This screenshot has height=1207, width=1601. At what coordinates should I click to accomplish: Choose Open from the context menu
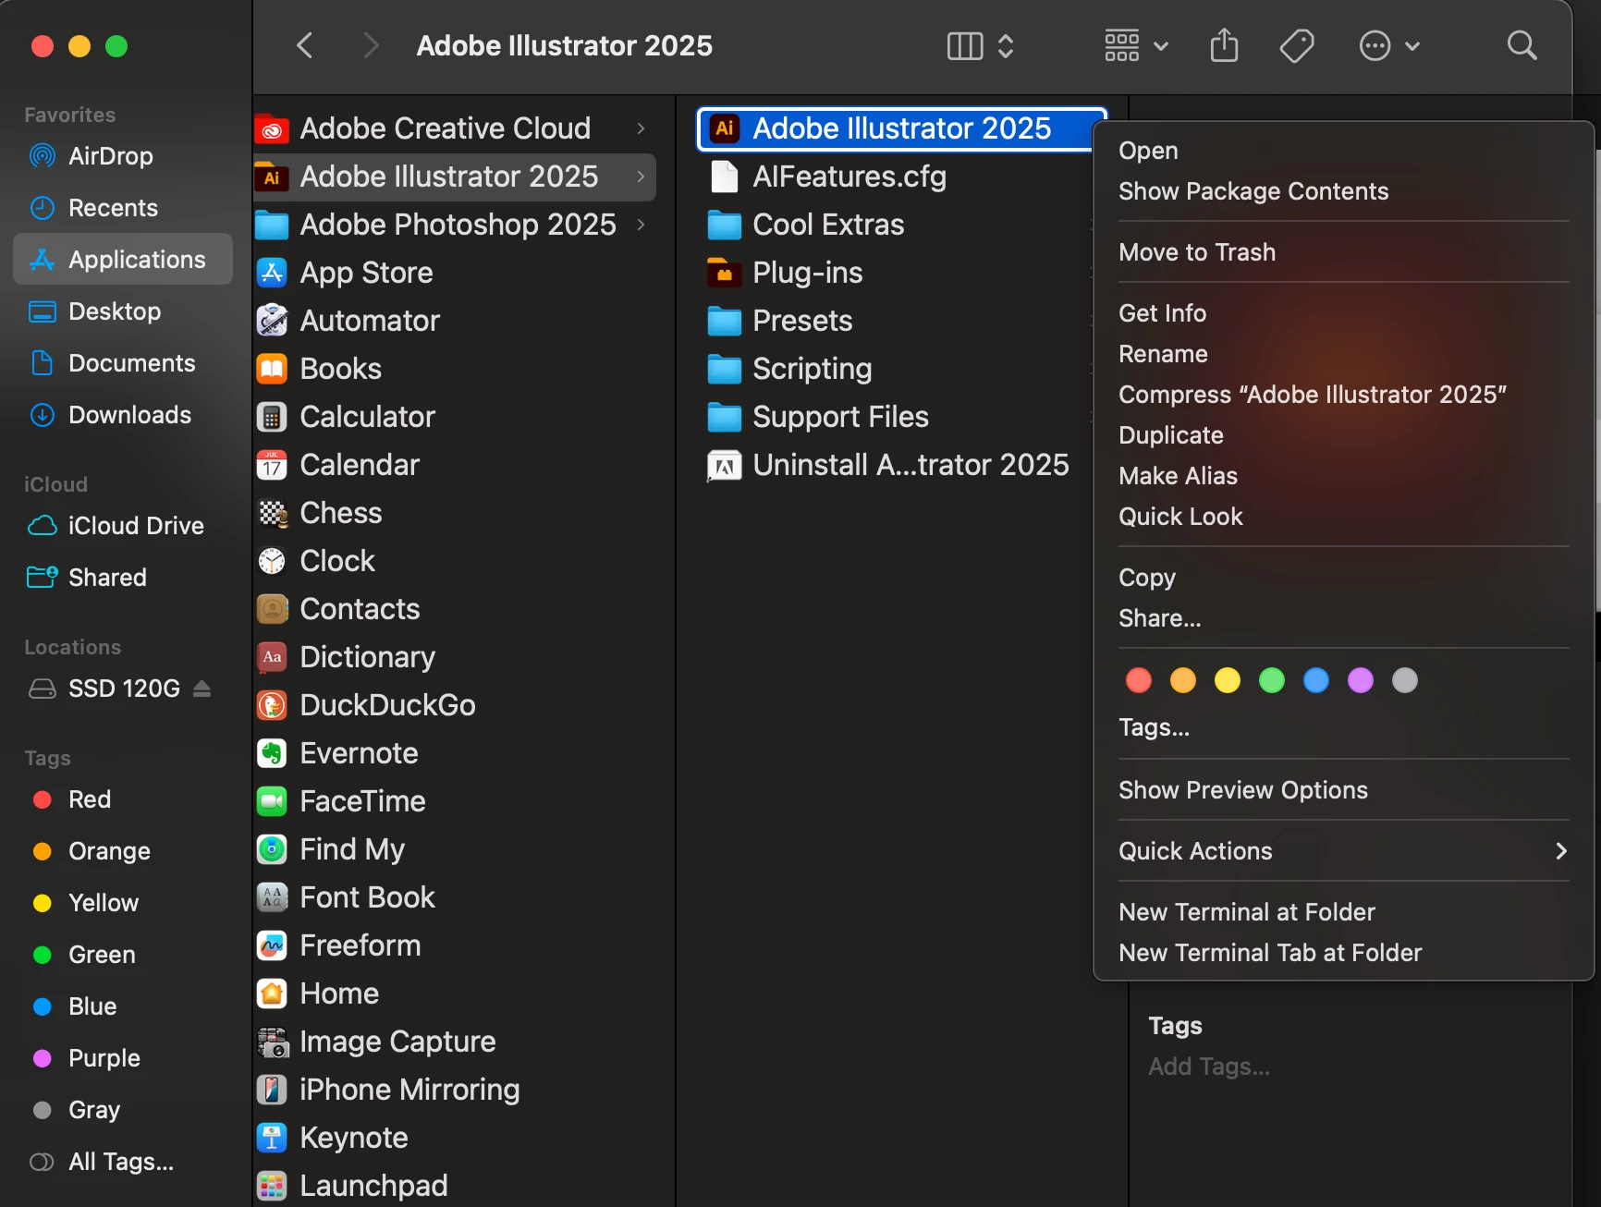(1343, 151)
